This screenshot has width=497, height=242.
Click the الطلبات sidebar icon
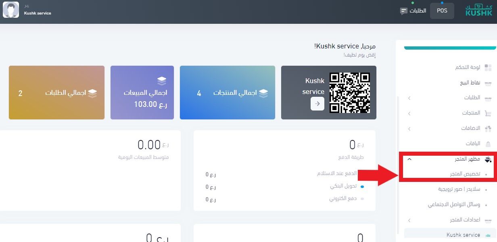pos(488,99)
